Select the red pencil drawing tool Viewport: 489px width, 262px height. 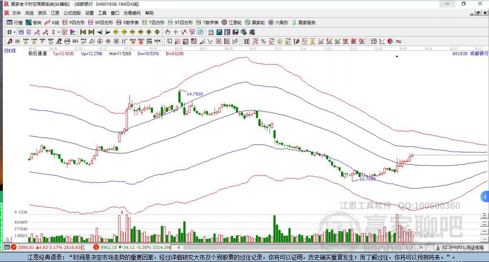pyautogui.click(x=10, y=41)
